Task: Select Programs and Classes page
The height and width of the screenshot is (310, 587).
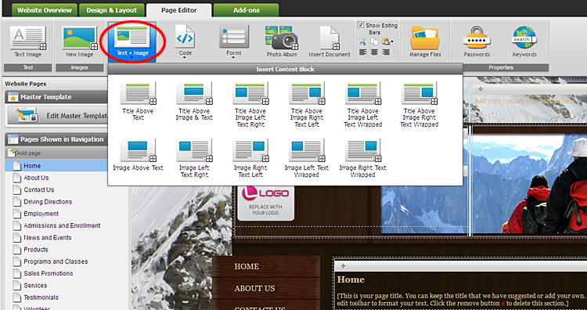Action: [x=56, y=261]
